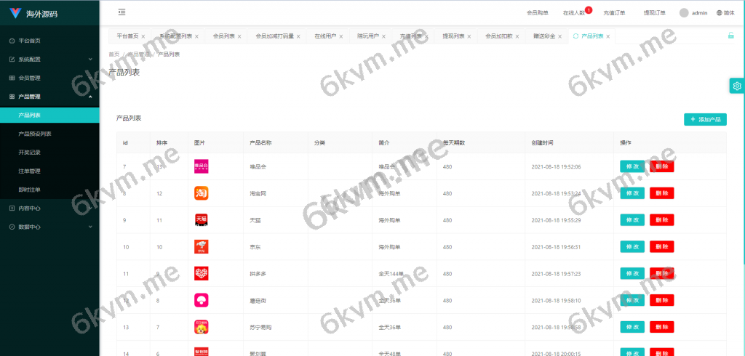This screenshot has height=356, width=745.
Task: Click the 海外源码 logo
Action: coord(33,13)
